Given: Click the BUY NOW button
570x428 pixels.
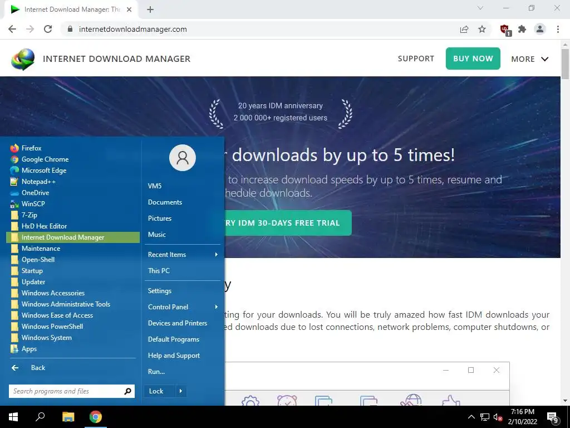Looking at the screenshot, I should pos(473,59).
